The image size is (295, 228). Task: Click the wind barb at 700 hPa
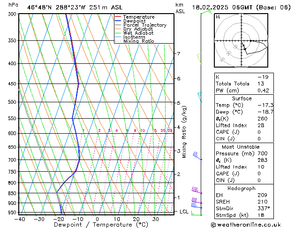(197, 156)
